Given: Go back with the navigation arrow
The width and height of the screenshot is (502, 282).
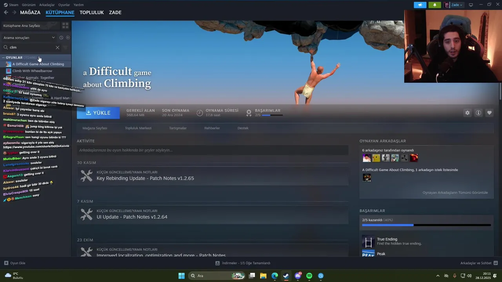Looking at the screenshot, I should coord(6,13).
